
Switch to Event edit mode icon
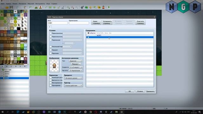(40, 7)
